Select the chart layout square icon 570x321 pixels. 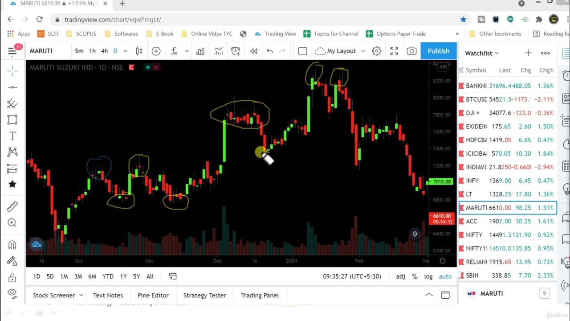tap(302, 51)
